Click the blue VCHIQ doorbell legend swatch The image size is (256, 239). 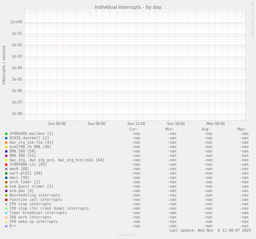[6, 138]
